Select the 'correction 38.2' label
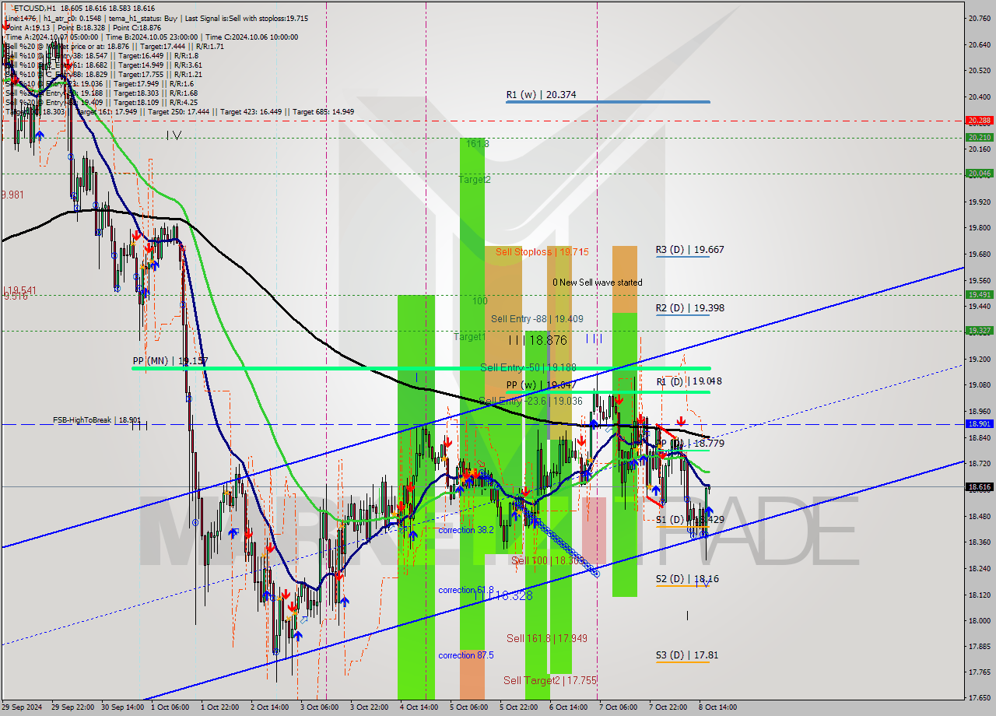The width and height of the screenshot is (996, 716). click(465, 531)
